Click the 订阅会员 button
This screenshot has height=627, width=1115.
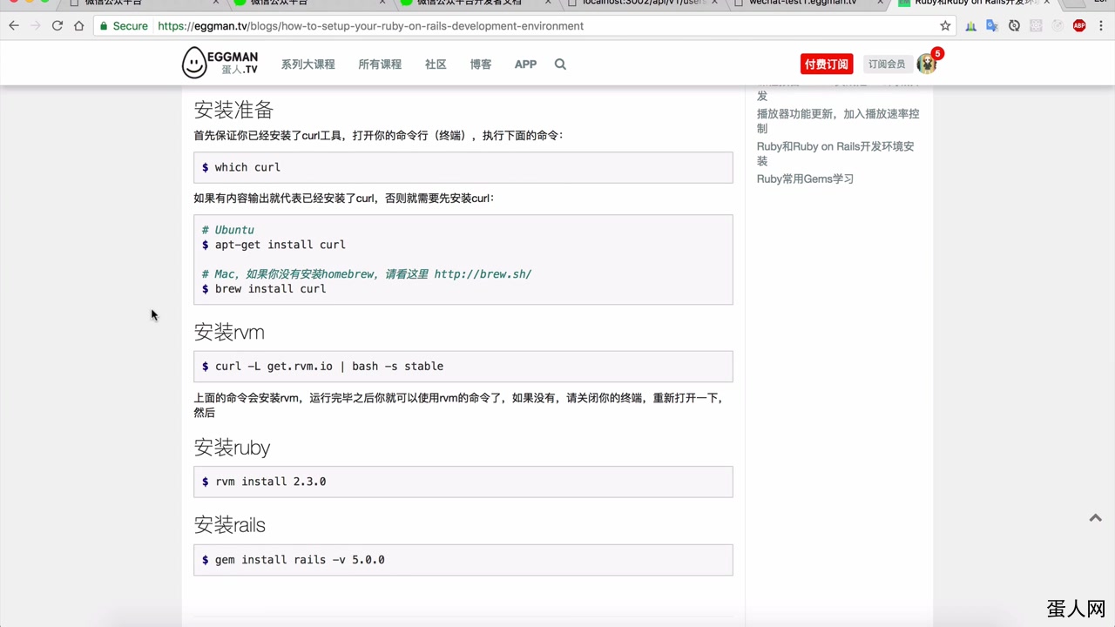click(887, 64)
